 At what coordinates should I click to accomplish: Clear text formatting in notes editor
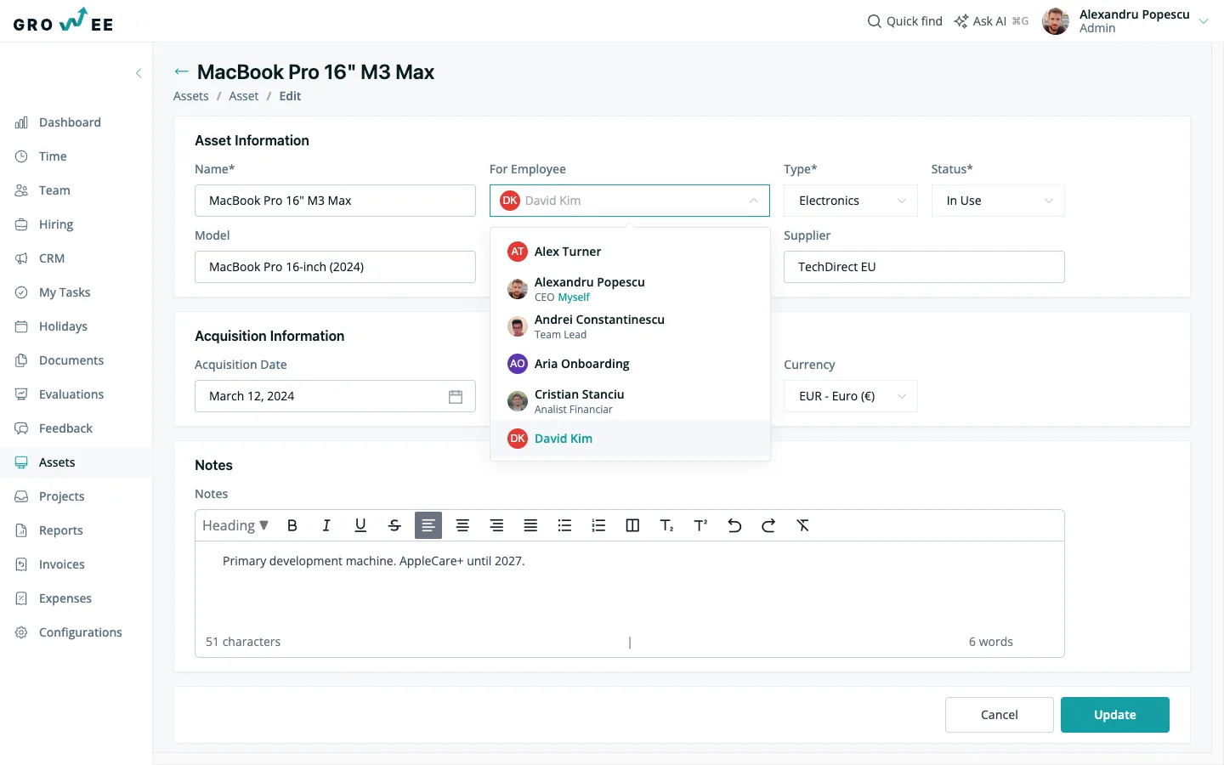(802, 525)
